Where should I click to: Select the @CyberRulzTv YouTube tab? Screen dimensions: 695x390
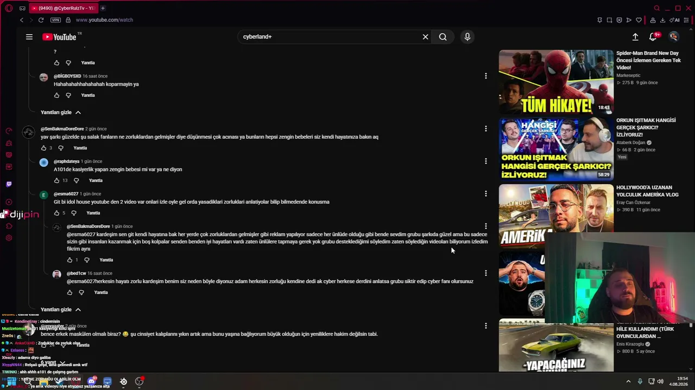click(x=62, y=8)
